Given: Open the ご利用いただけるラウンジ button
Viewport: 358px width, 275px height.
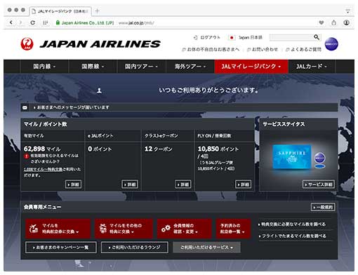Looking at the screenshot, I should [135, 248].
